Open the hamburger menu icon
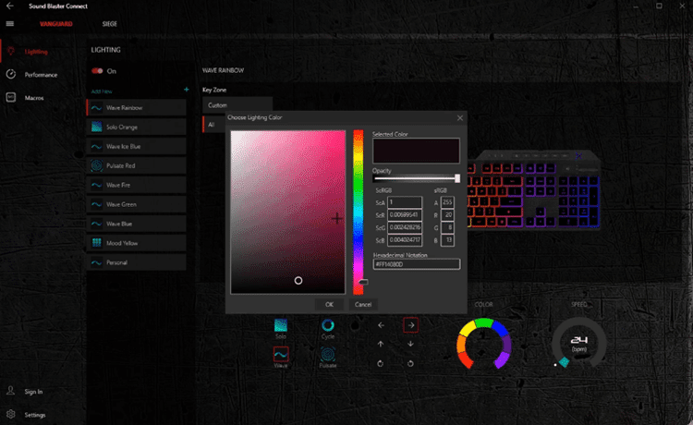 [10, 23]
